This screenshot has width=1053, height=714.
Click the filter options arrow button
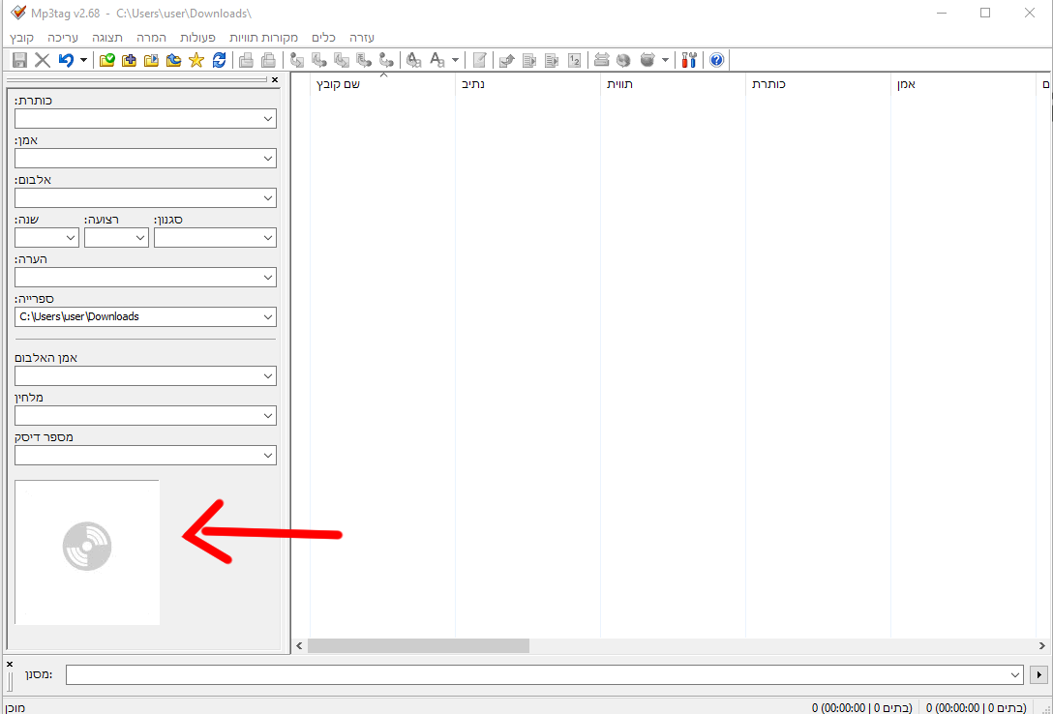pos(1039,674)
